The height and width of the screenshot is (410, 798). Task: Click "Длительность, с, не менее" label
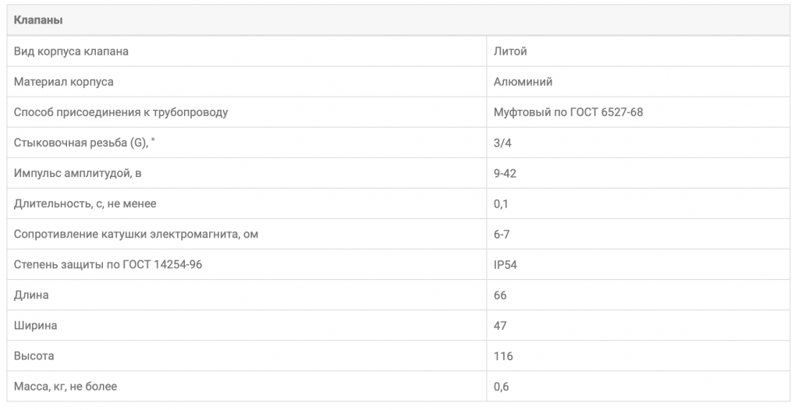click(85, 203)
